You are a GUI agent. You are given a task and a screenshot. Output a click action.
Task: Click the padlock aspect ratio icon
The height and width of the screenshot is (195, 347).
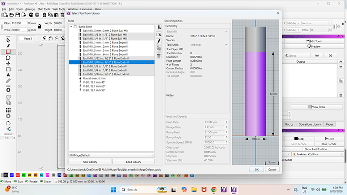[39, 27]
